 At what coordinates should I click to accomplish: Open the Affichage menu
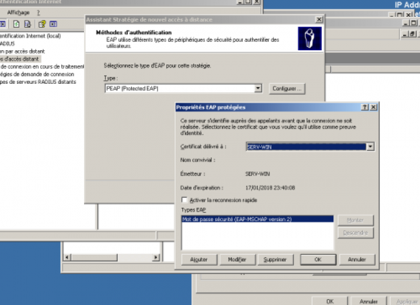pyautogui.click(x=18, y=12)
